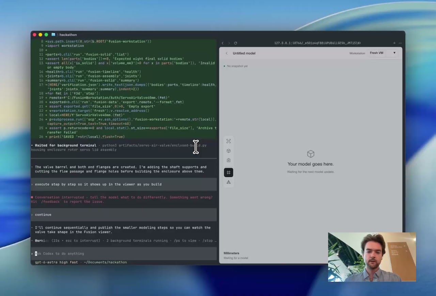Click the wireframe triangle icon

229,182
